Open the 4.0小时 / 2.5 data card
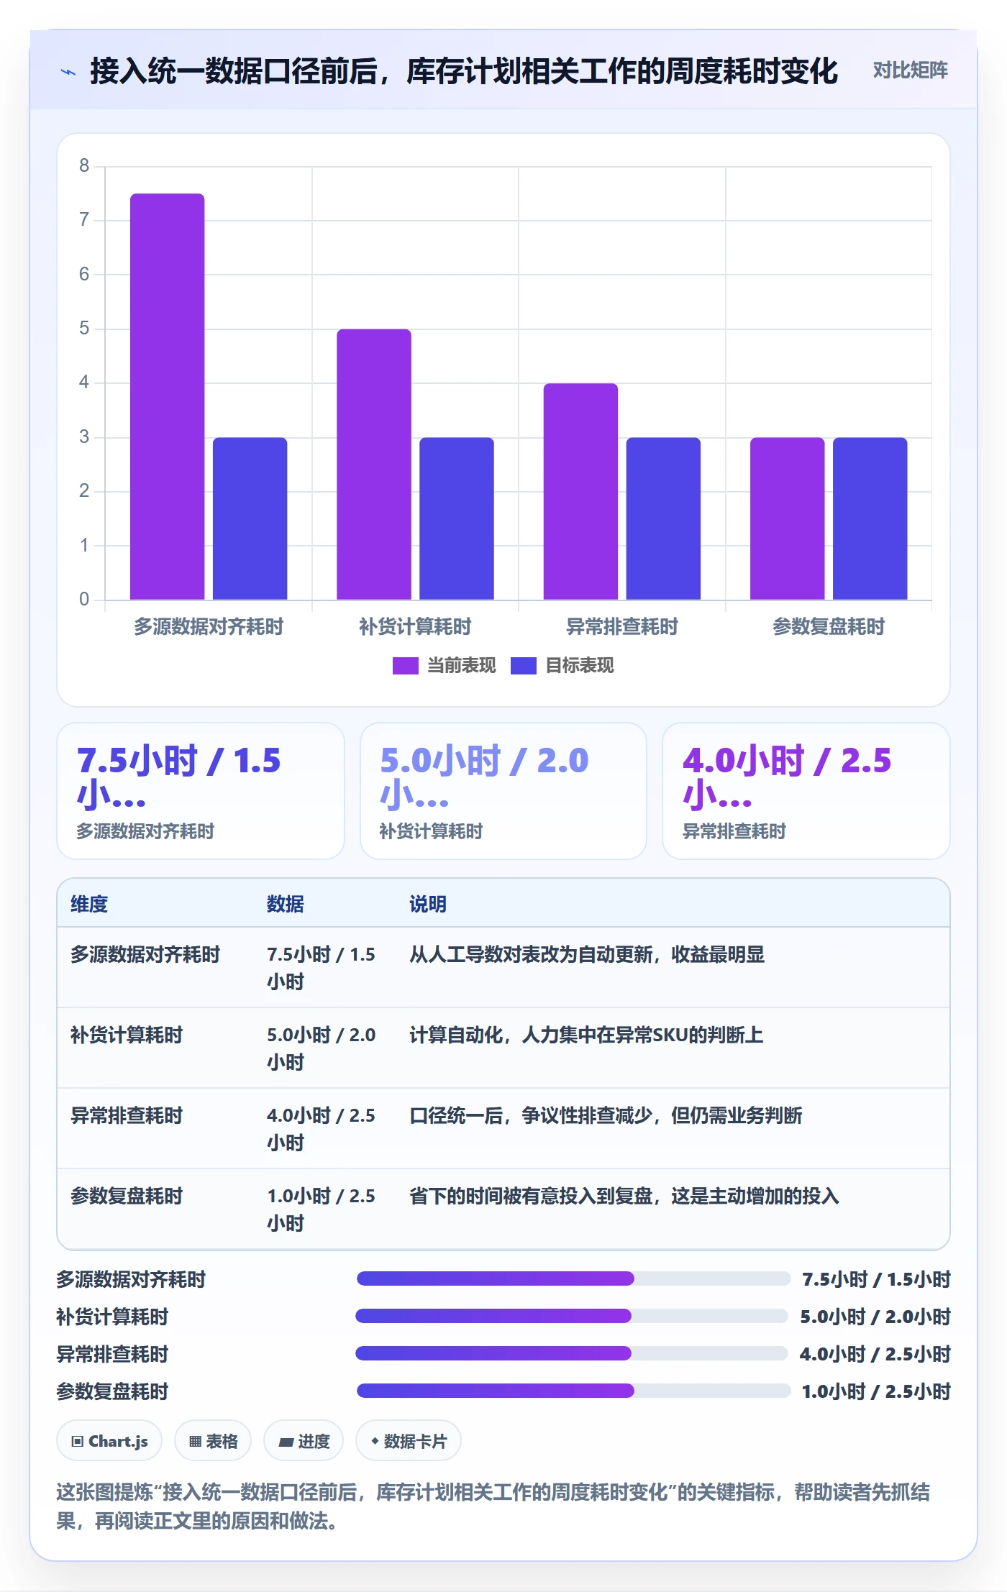1007x1592 pixels. click(x=806, y=791)
